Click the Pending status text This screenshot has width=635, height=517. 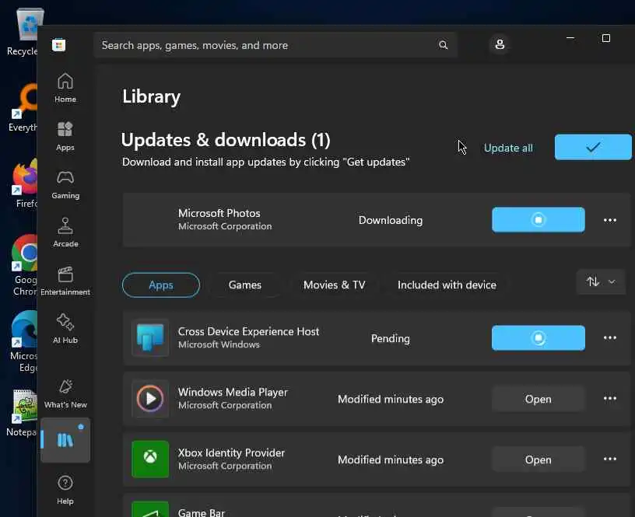pyautogui.click(x=391, y=338)
